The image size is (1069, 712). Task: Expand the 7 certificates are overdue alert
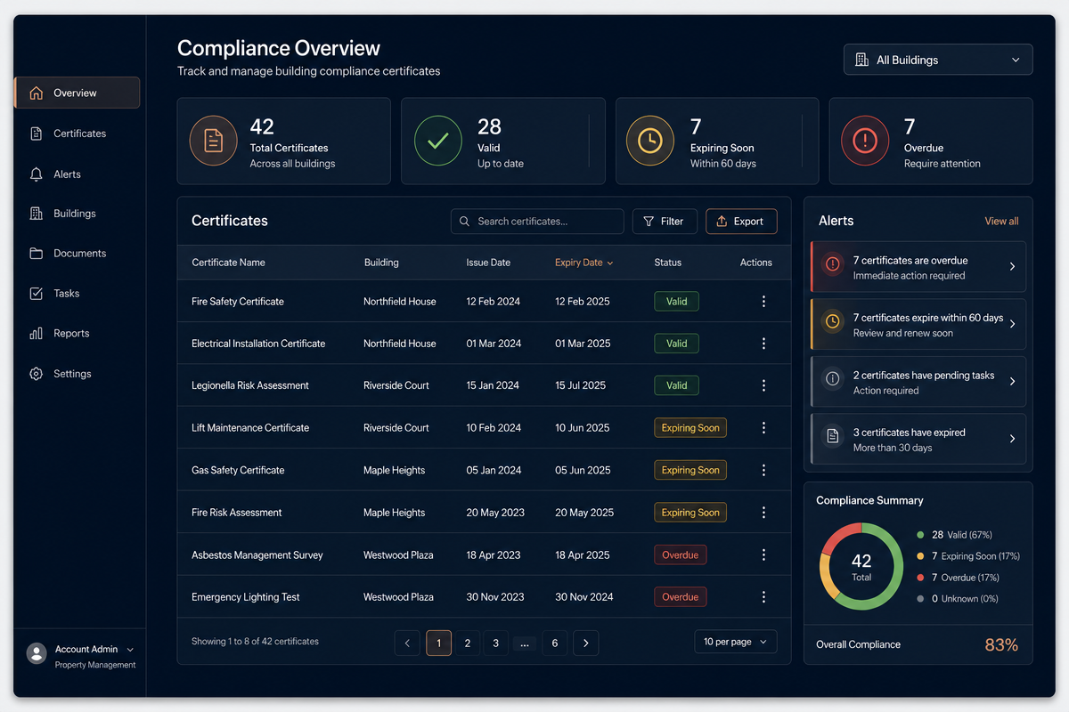[x=1012, y=266]
